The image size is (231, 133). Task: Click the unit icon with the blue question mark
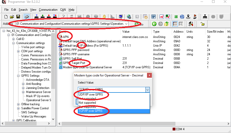coord(36,17)
